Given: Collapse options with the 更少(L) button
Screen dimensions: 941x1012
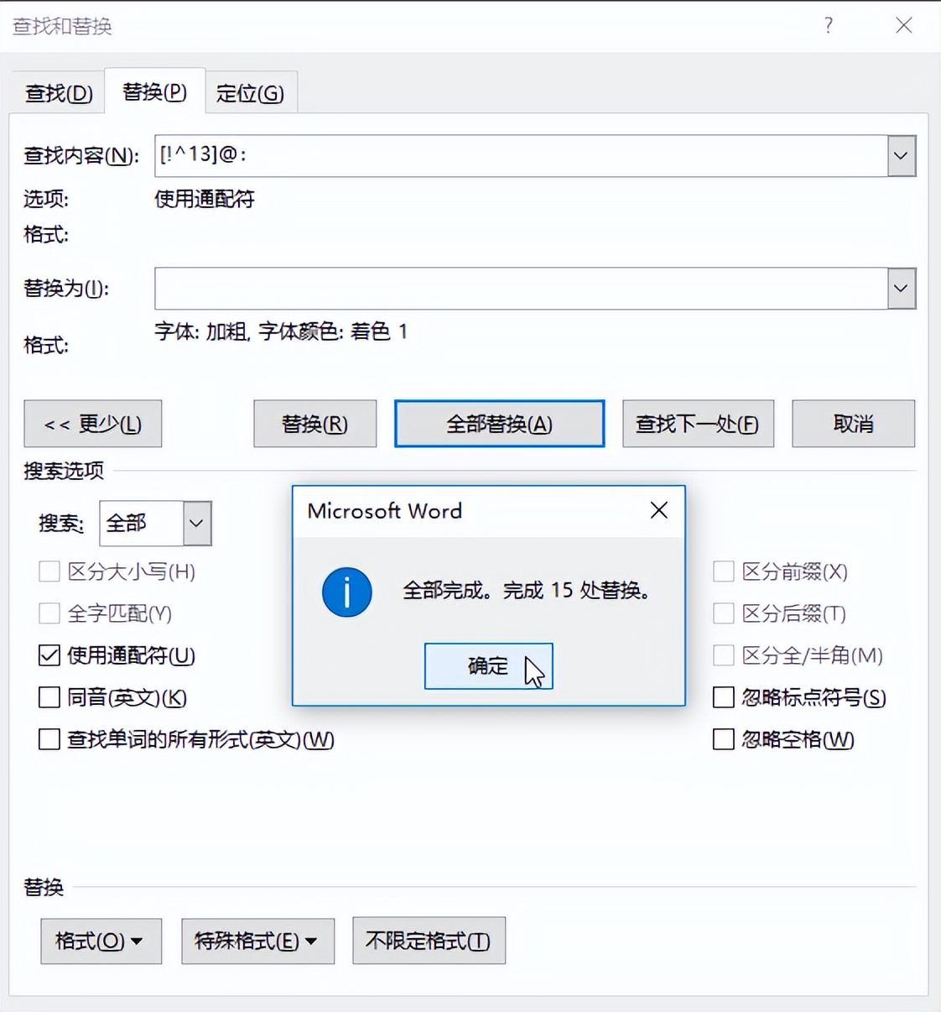Looking at the screenshot, I should 92,424.
